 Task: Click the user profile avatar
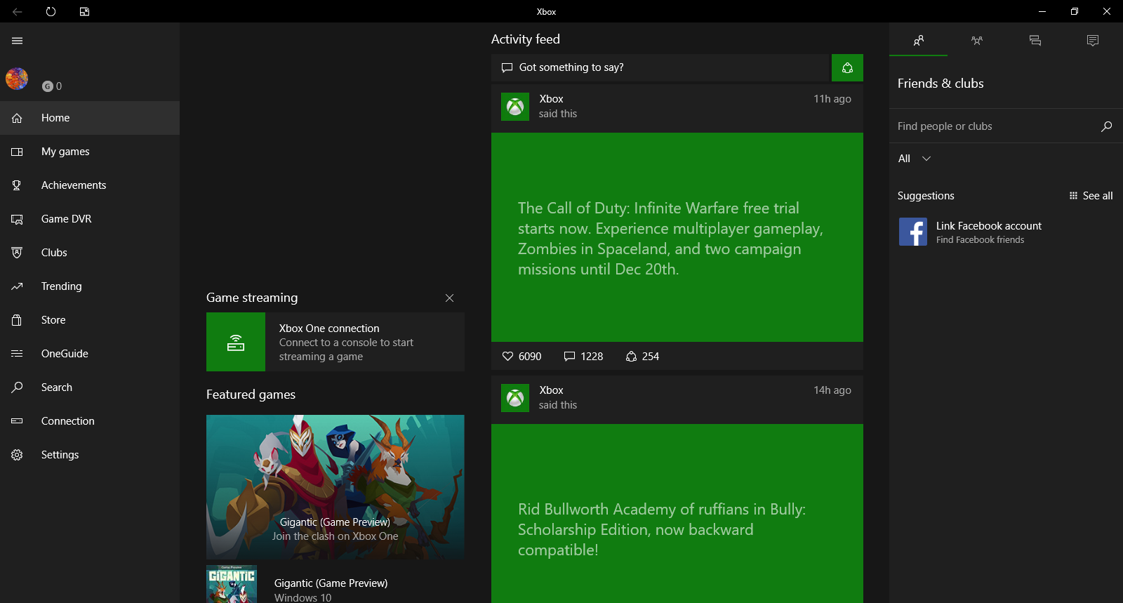[17, 79]
